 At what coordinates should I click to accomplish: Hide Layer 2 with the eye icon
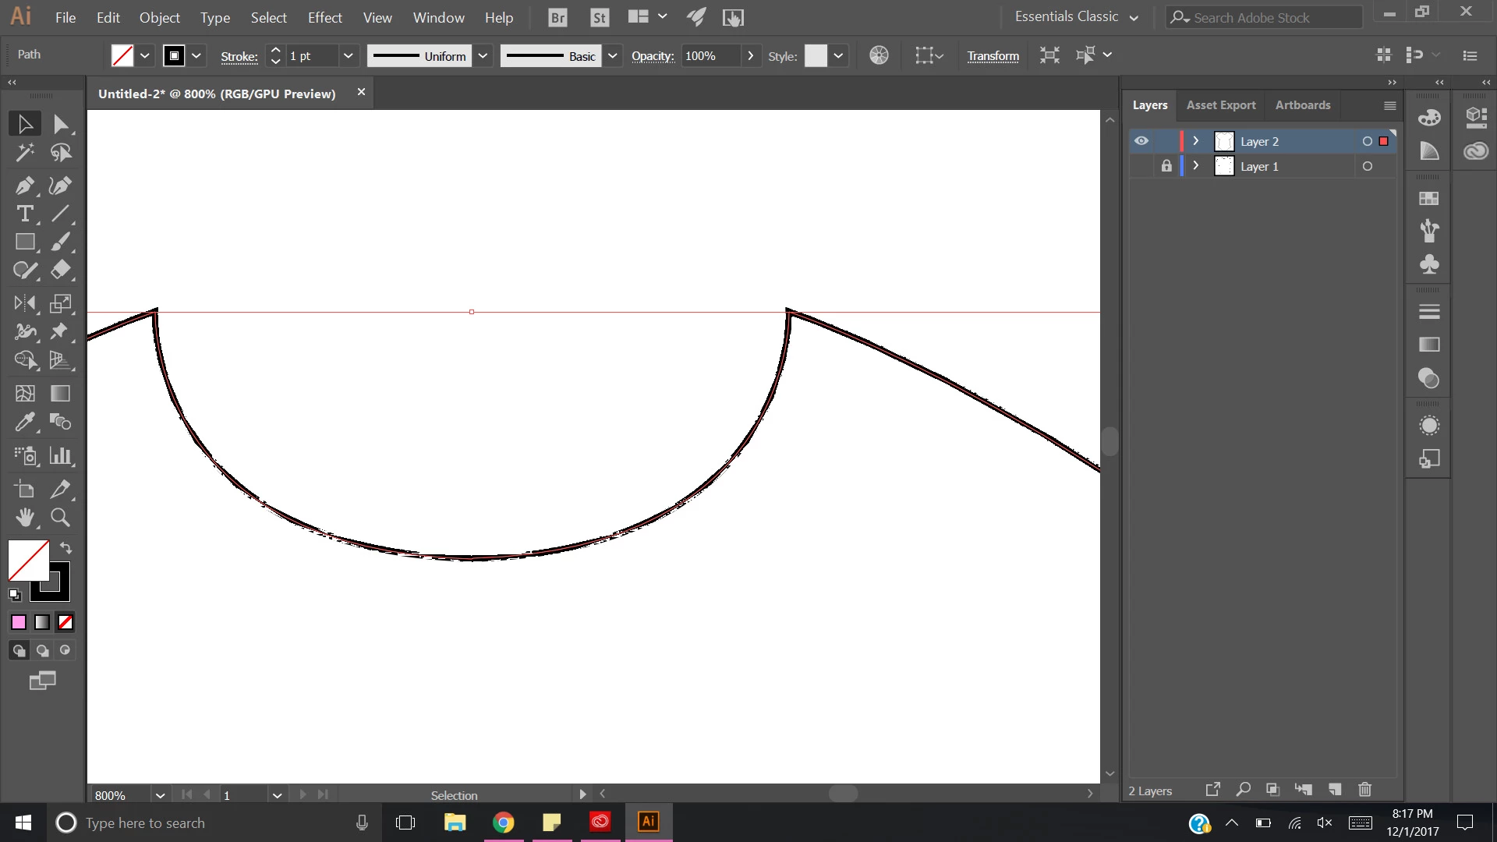pos(1141,141)
